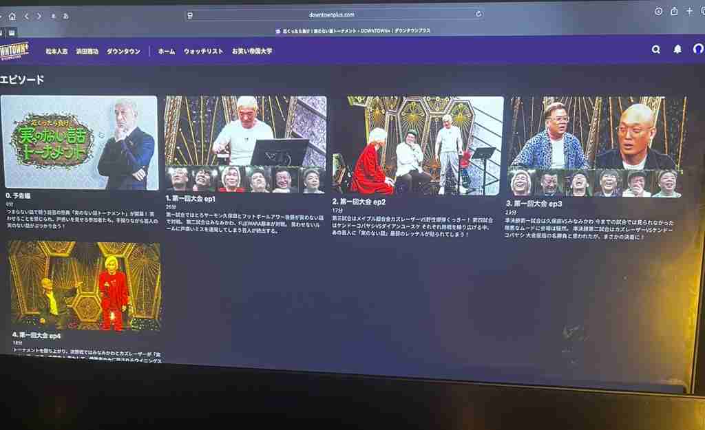705x430 pixels.
Task: Select the pinned tab with white icon
Action: (12, 32)
